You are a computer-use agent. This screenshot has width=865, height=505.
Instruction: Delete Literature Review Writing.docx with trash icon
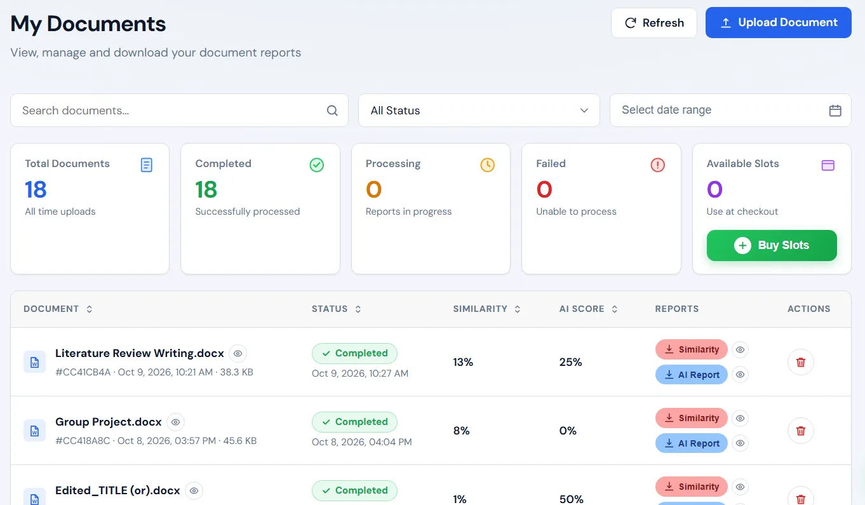(801, 362)
